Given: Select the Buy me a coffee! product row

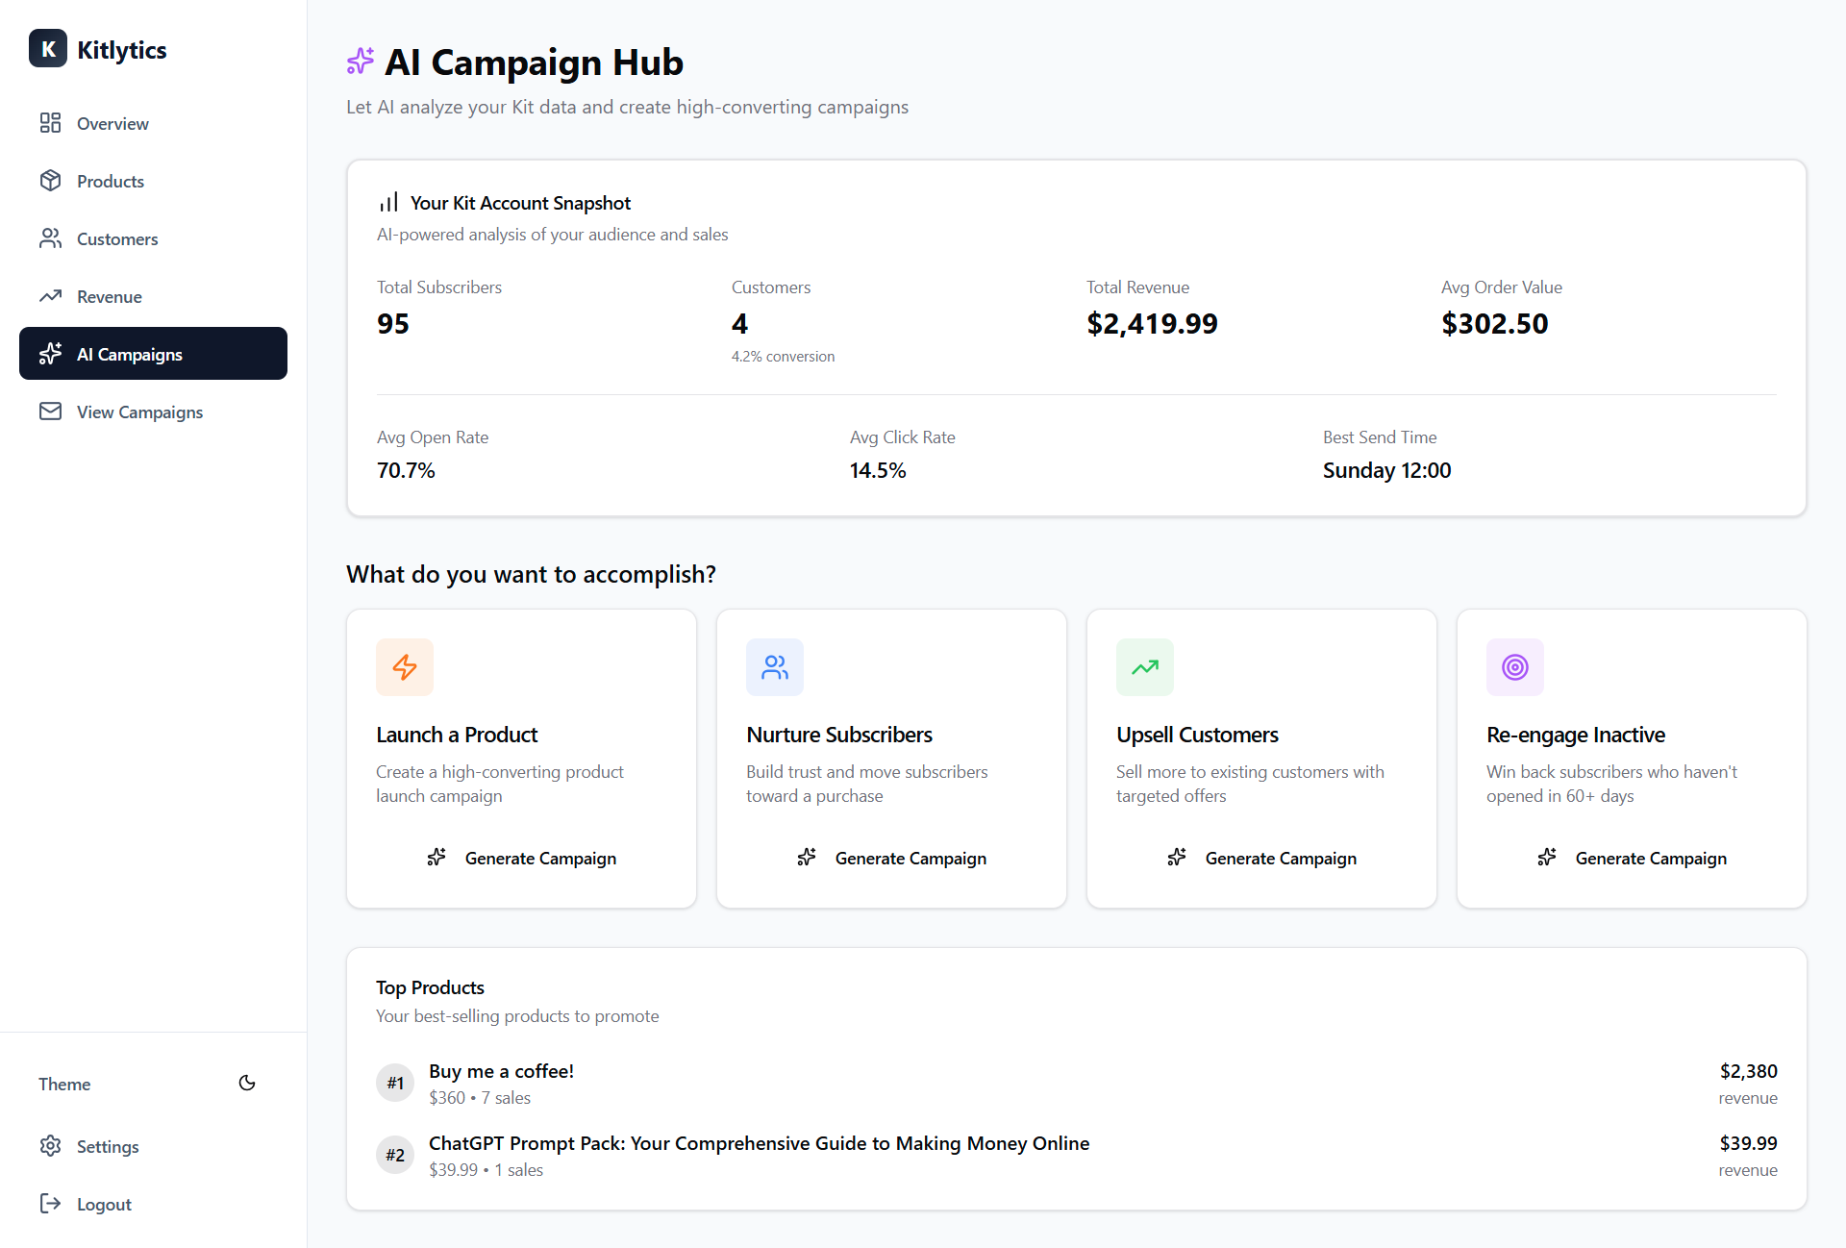Looking at the screenshot, I should tap(1076, 1084).
